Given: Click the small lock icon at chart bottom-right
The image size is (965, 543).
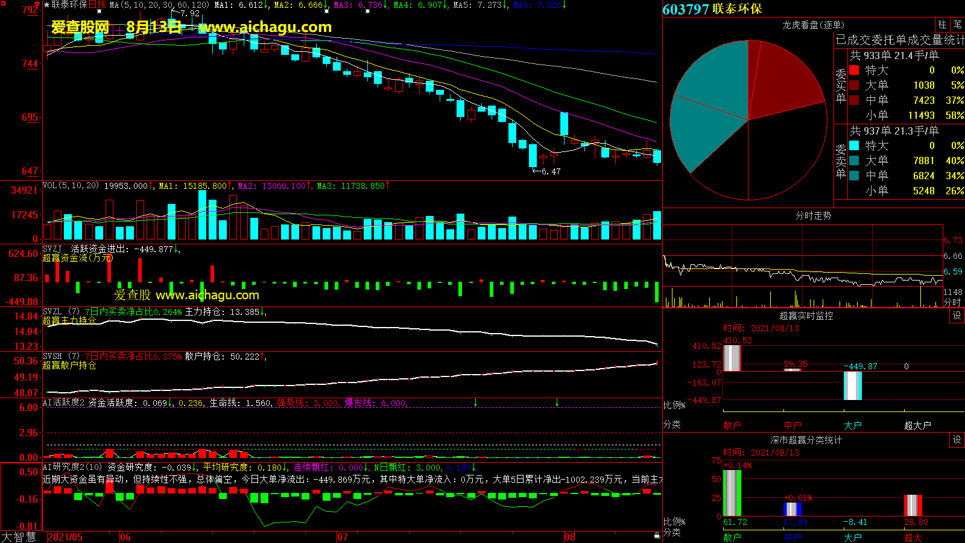Looking at the screenshot, I should click(657, 536).
